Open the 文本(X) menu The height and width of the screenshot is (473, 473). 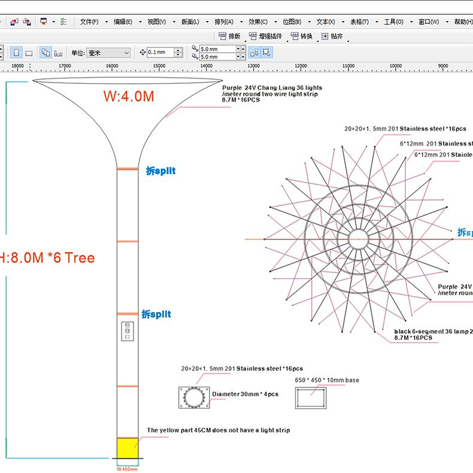(326, 22)
